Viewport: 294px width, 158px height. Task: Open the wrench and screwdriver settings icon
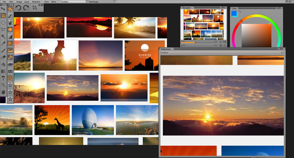(10, 8)
